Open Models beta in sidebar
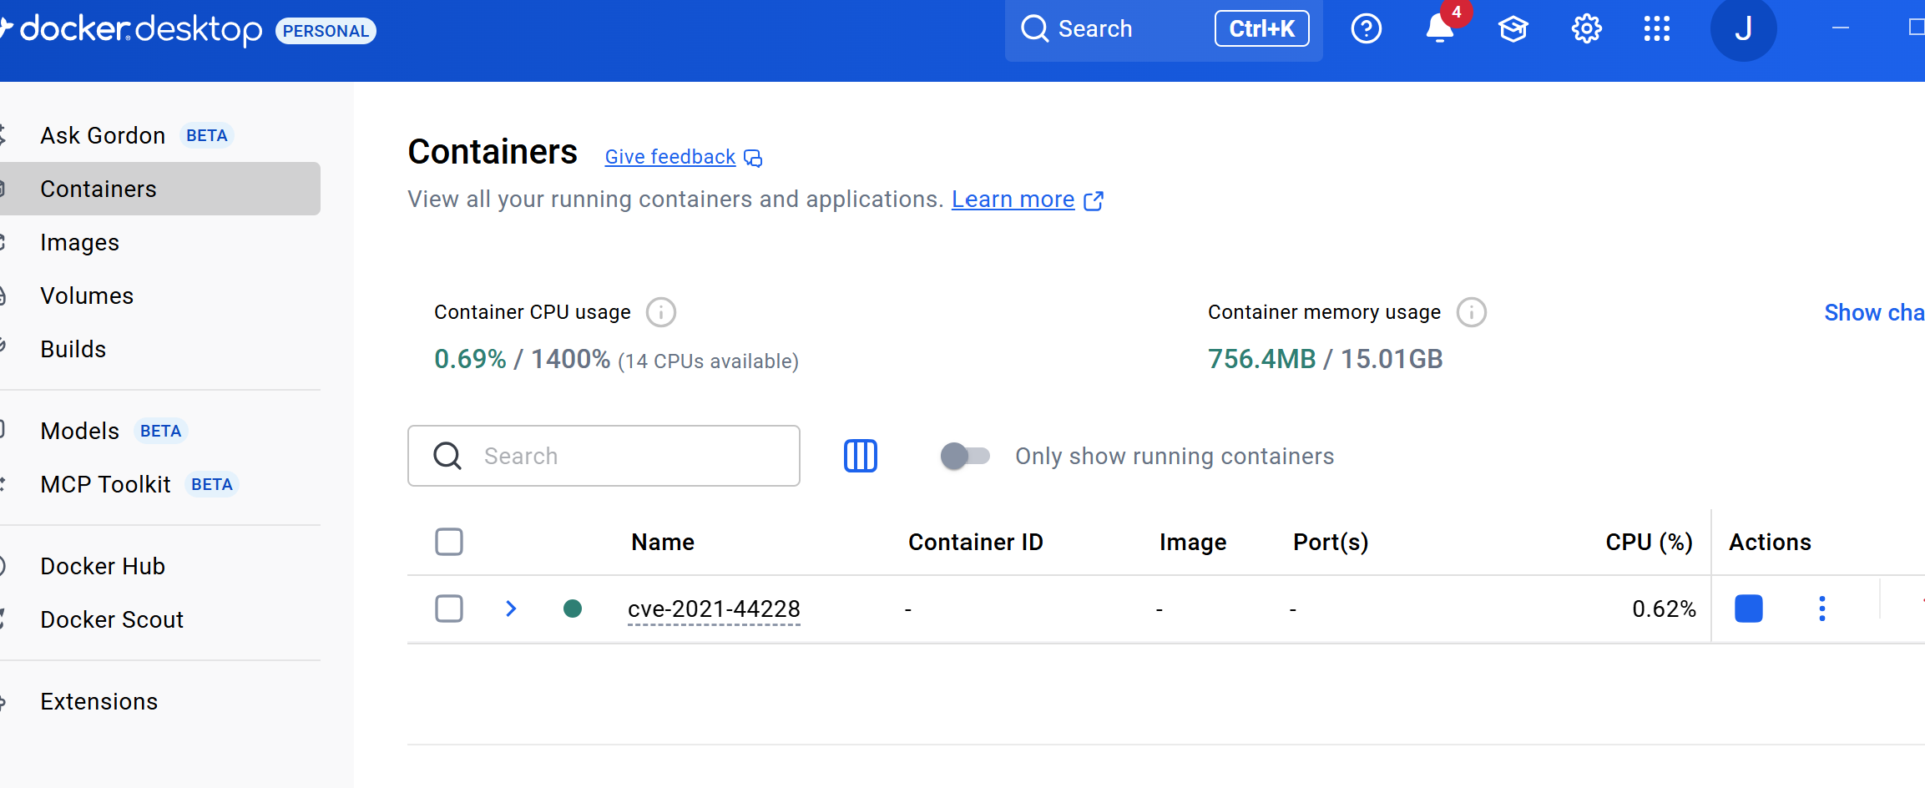Screen dimensions: 1925x788 click(160, 431)
